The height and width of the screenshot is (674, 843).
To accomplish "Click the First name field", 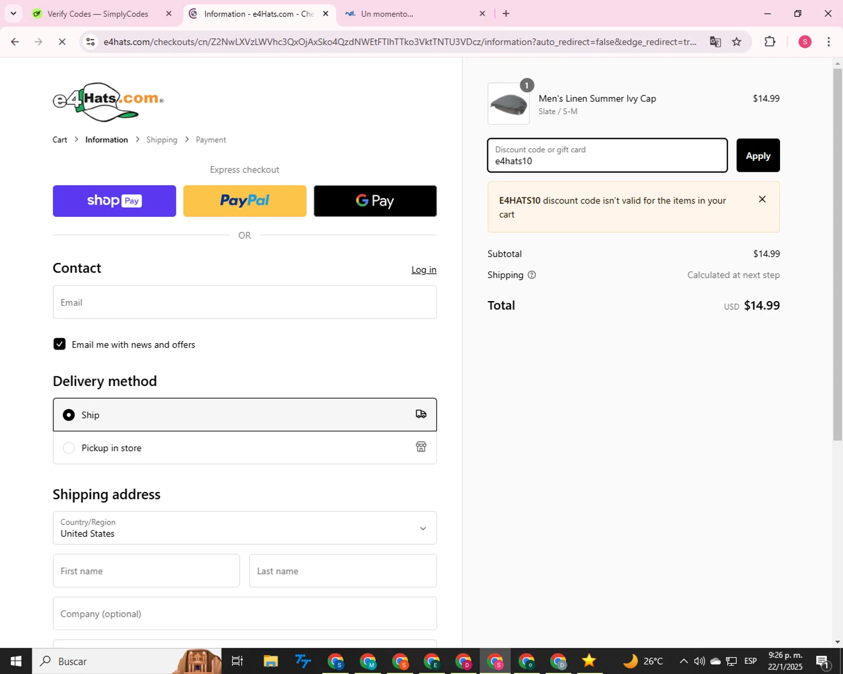I will (x=146, y=571).
